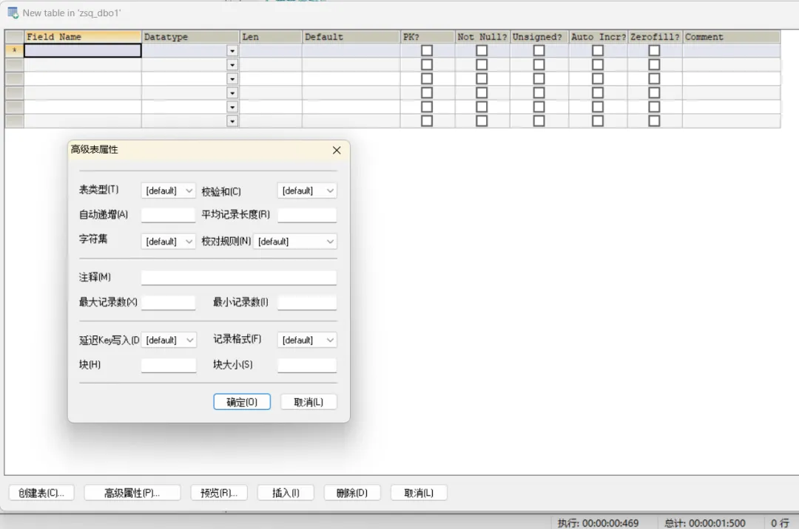Open the 记录格式(F) dropdown
Screen dimensions: 799x529
pos(307,340)
